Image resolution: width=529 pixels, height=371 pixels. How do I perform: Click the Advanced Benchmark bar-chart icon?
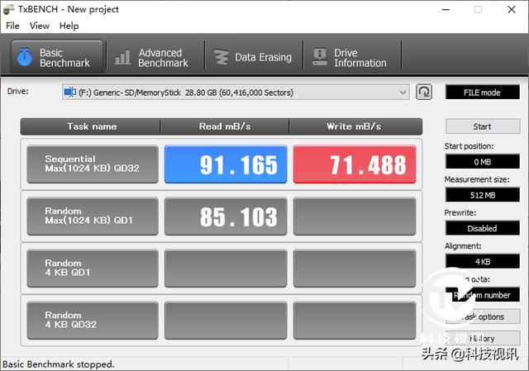[123, 57]
